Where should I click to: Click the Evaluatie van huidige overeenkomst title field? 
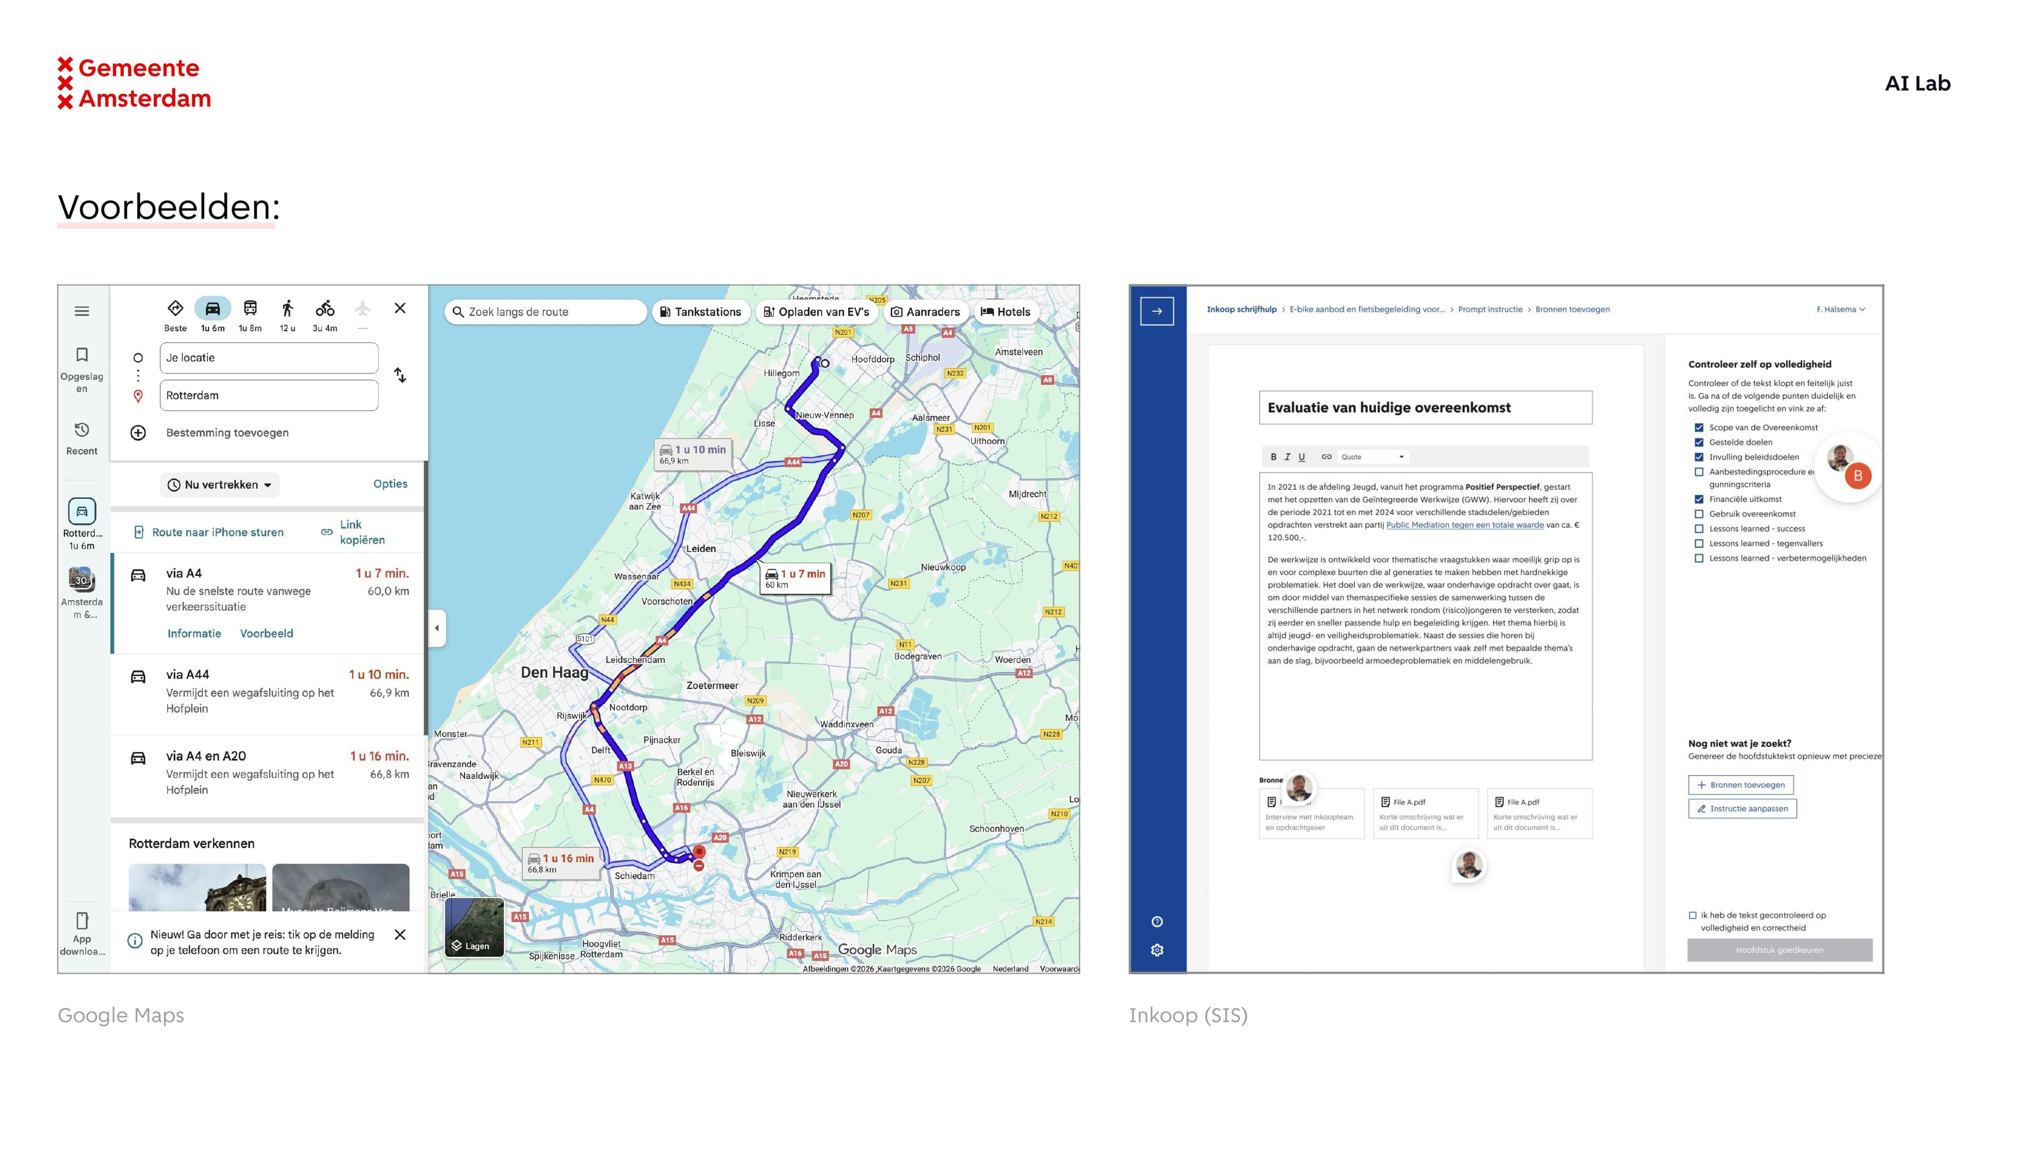coord(1425,408)
